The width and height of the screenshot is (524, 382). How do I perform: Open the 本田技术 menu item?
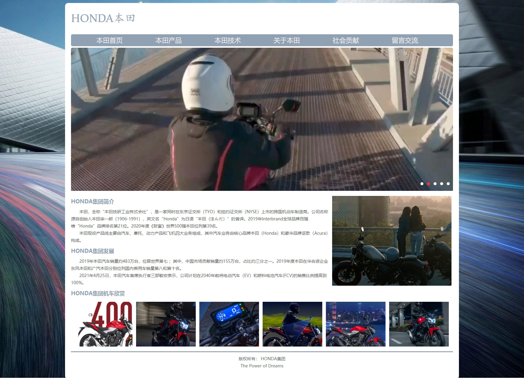click(x=228, y=41)
